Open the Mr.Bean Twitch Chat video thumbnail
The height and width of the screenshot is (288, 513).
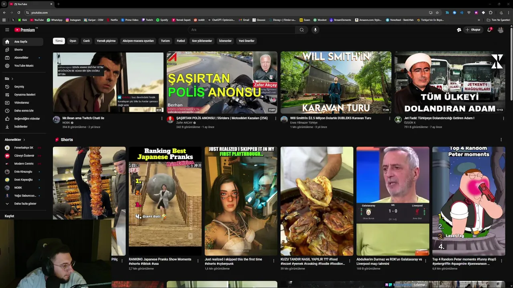108,82
